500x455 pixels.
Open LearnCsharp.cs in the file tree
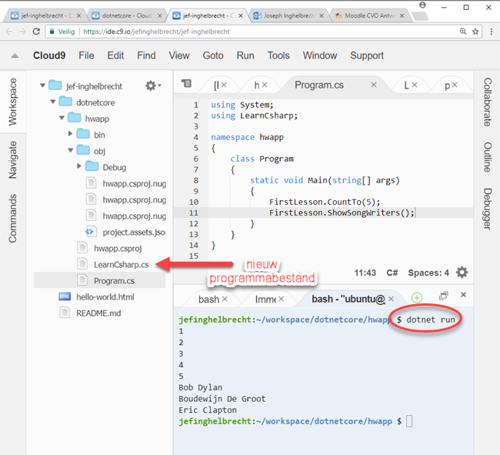[121, 264]
